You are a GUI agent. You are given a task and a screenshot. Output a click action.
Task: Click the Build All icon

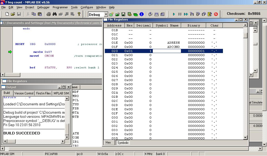pyautogui.click(x=156, y=14)
